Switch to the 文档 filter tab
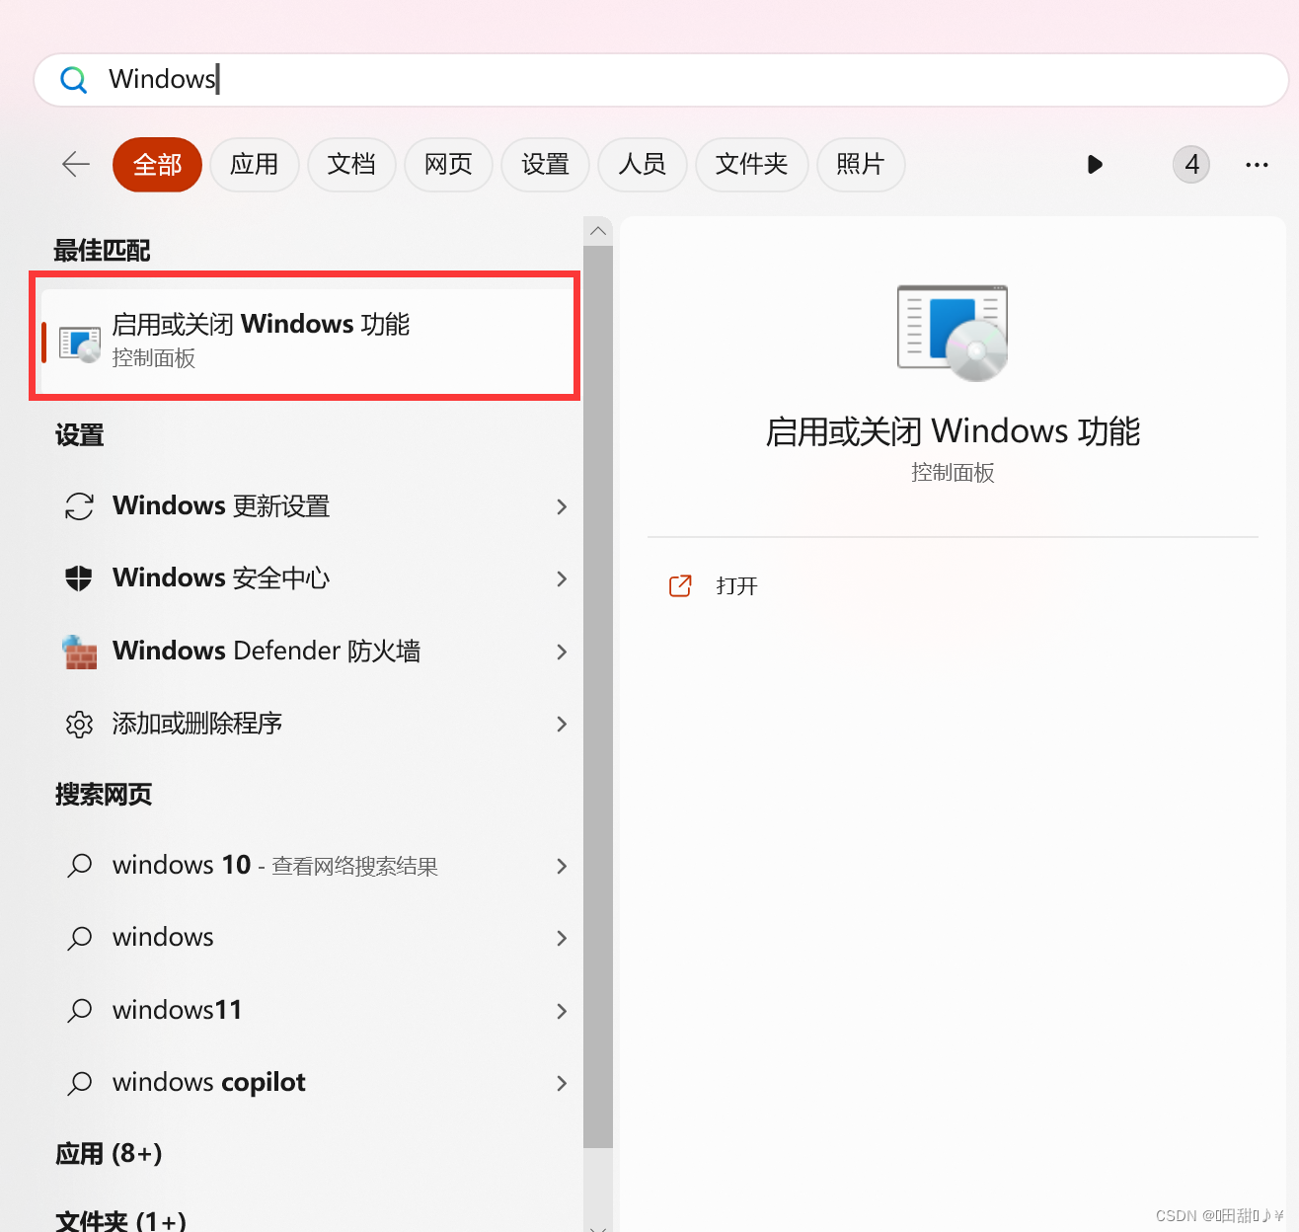This screenshot has width=1299, height=1232. pyautogui.click(x=351, y=165)
